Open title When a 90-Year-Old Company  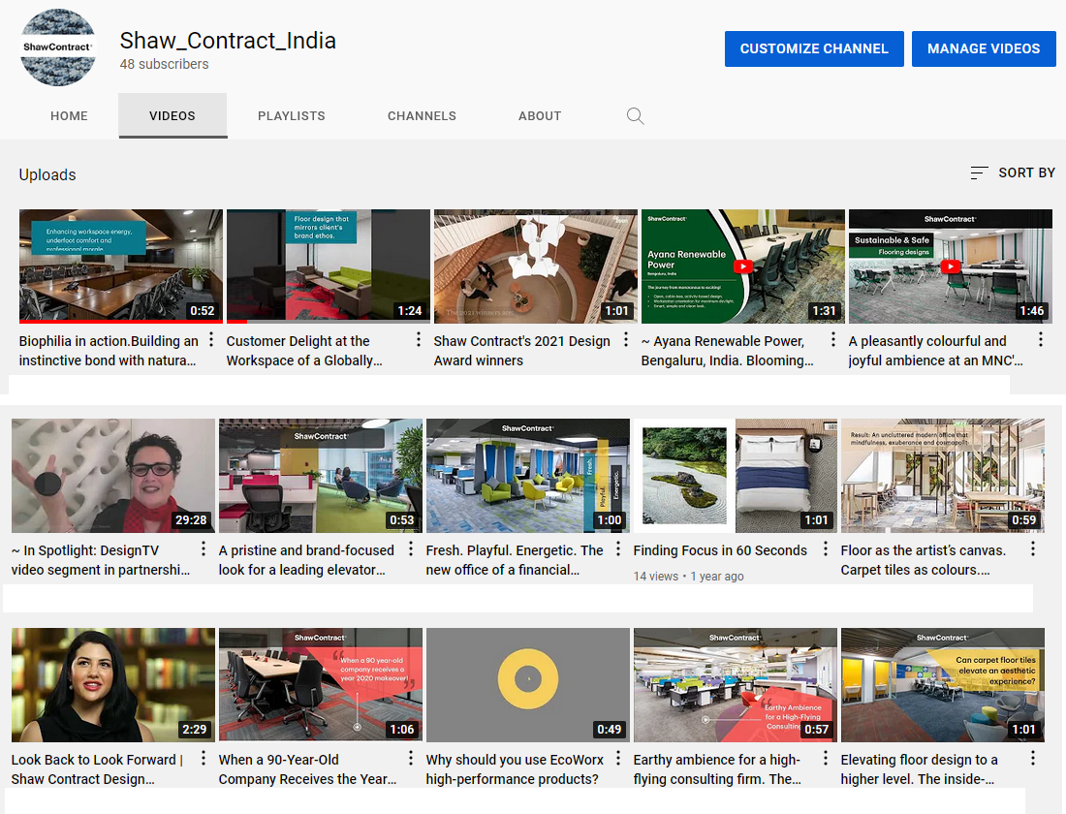pyautogui.click(x=307, y=769)
